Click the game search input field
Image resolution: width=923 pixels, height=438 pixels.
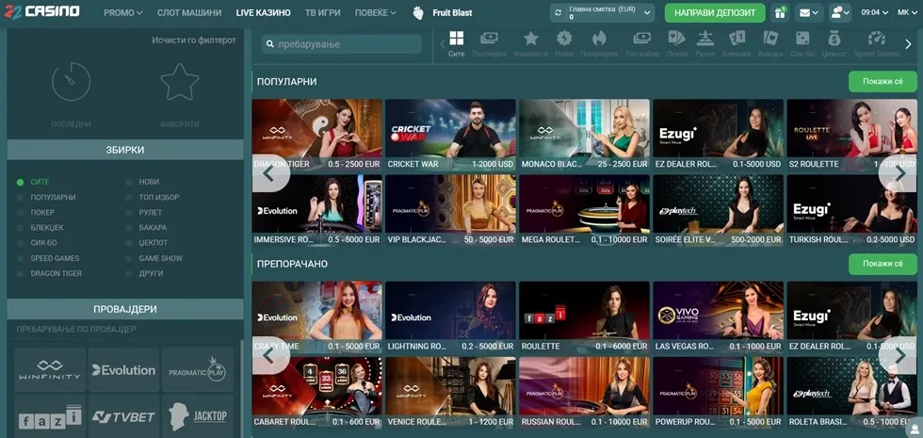[343, 44]
